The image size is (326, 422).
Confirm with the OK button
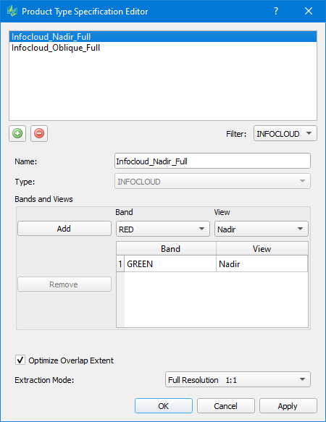[164, 406]
